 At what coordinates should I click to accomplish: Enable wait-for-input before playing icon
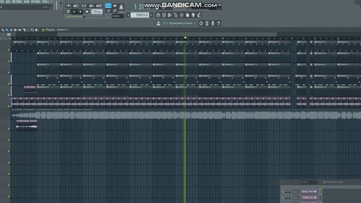(76, 6)
